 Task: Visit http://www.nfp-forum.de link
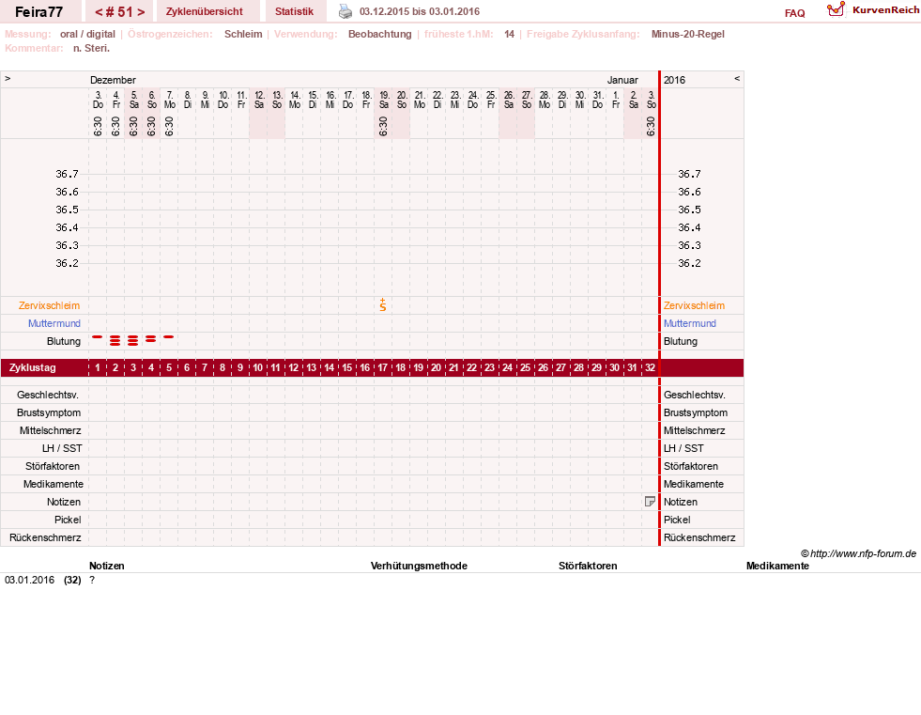(864, 553)
